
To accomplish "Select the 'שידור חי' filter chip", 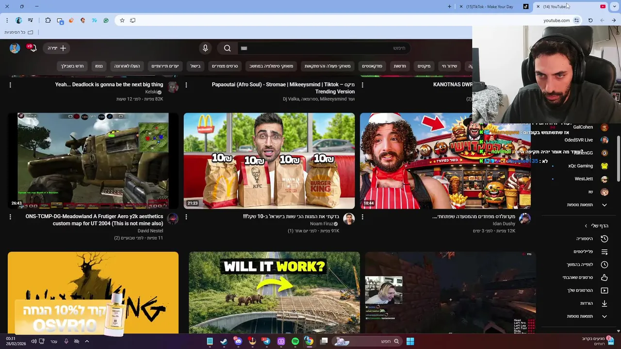I will click(449, 66).
